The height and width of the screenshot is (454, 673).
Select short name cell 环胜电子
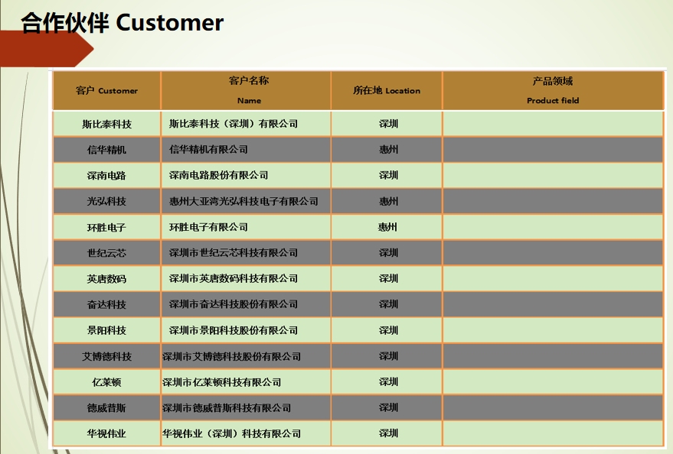(107, 228)
